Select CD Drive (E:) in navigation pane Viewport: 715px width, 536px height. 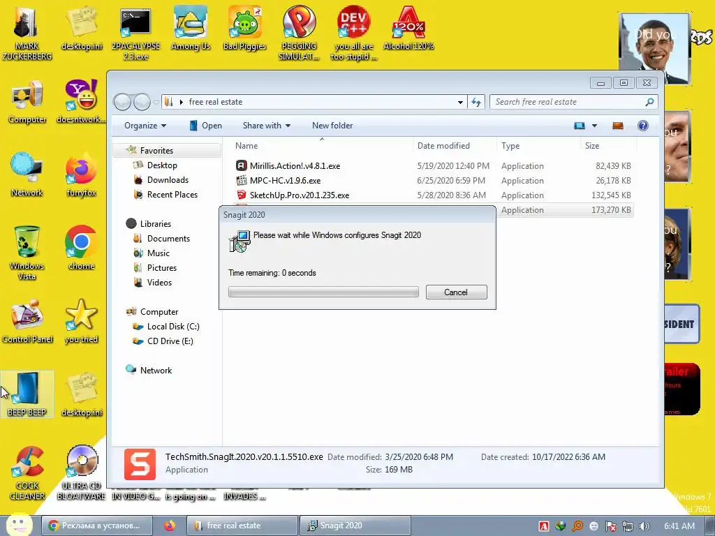[x=170, y=341]
